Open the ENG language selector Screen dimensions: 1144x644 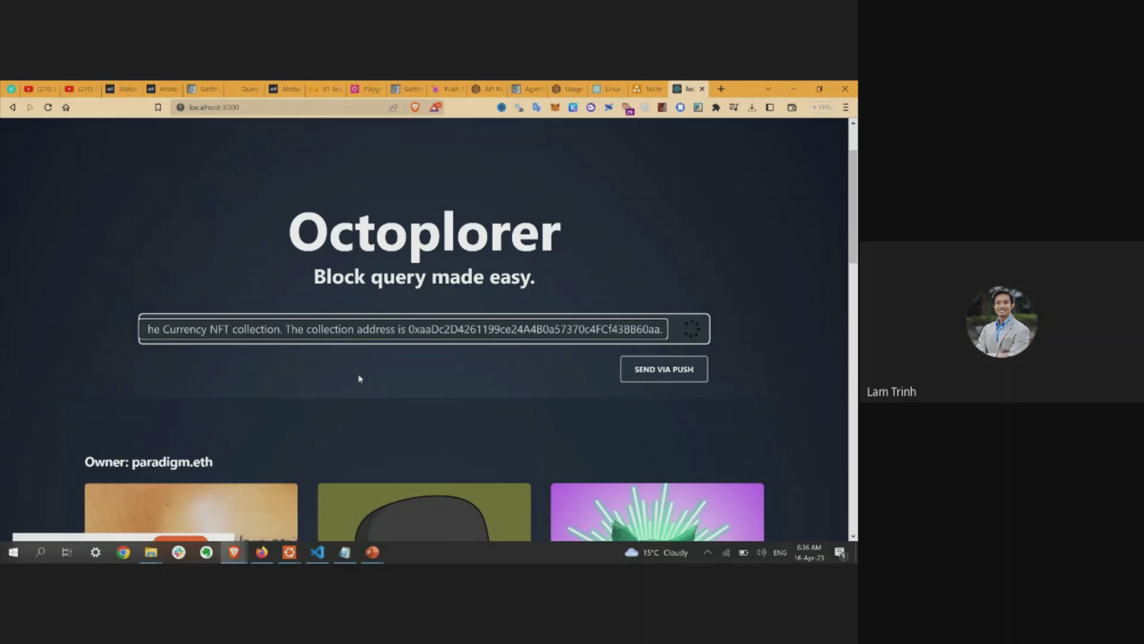pos(780,553)
